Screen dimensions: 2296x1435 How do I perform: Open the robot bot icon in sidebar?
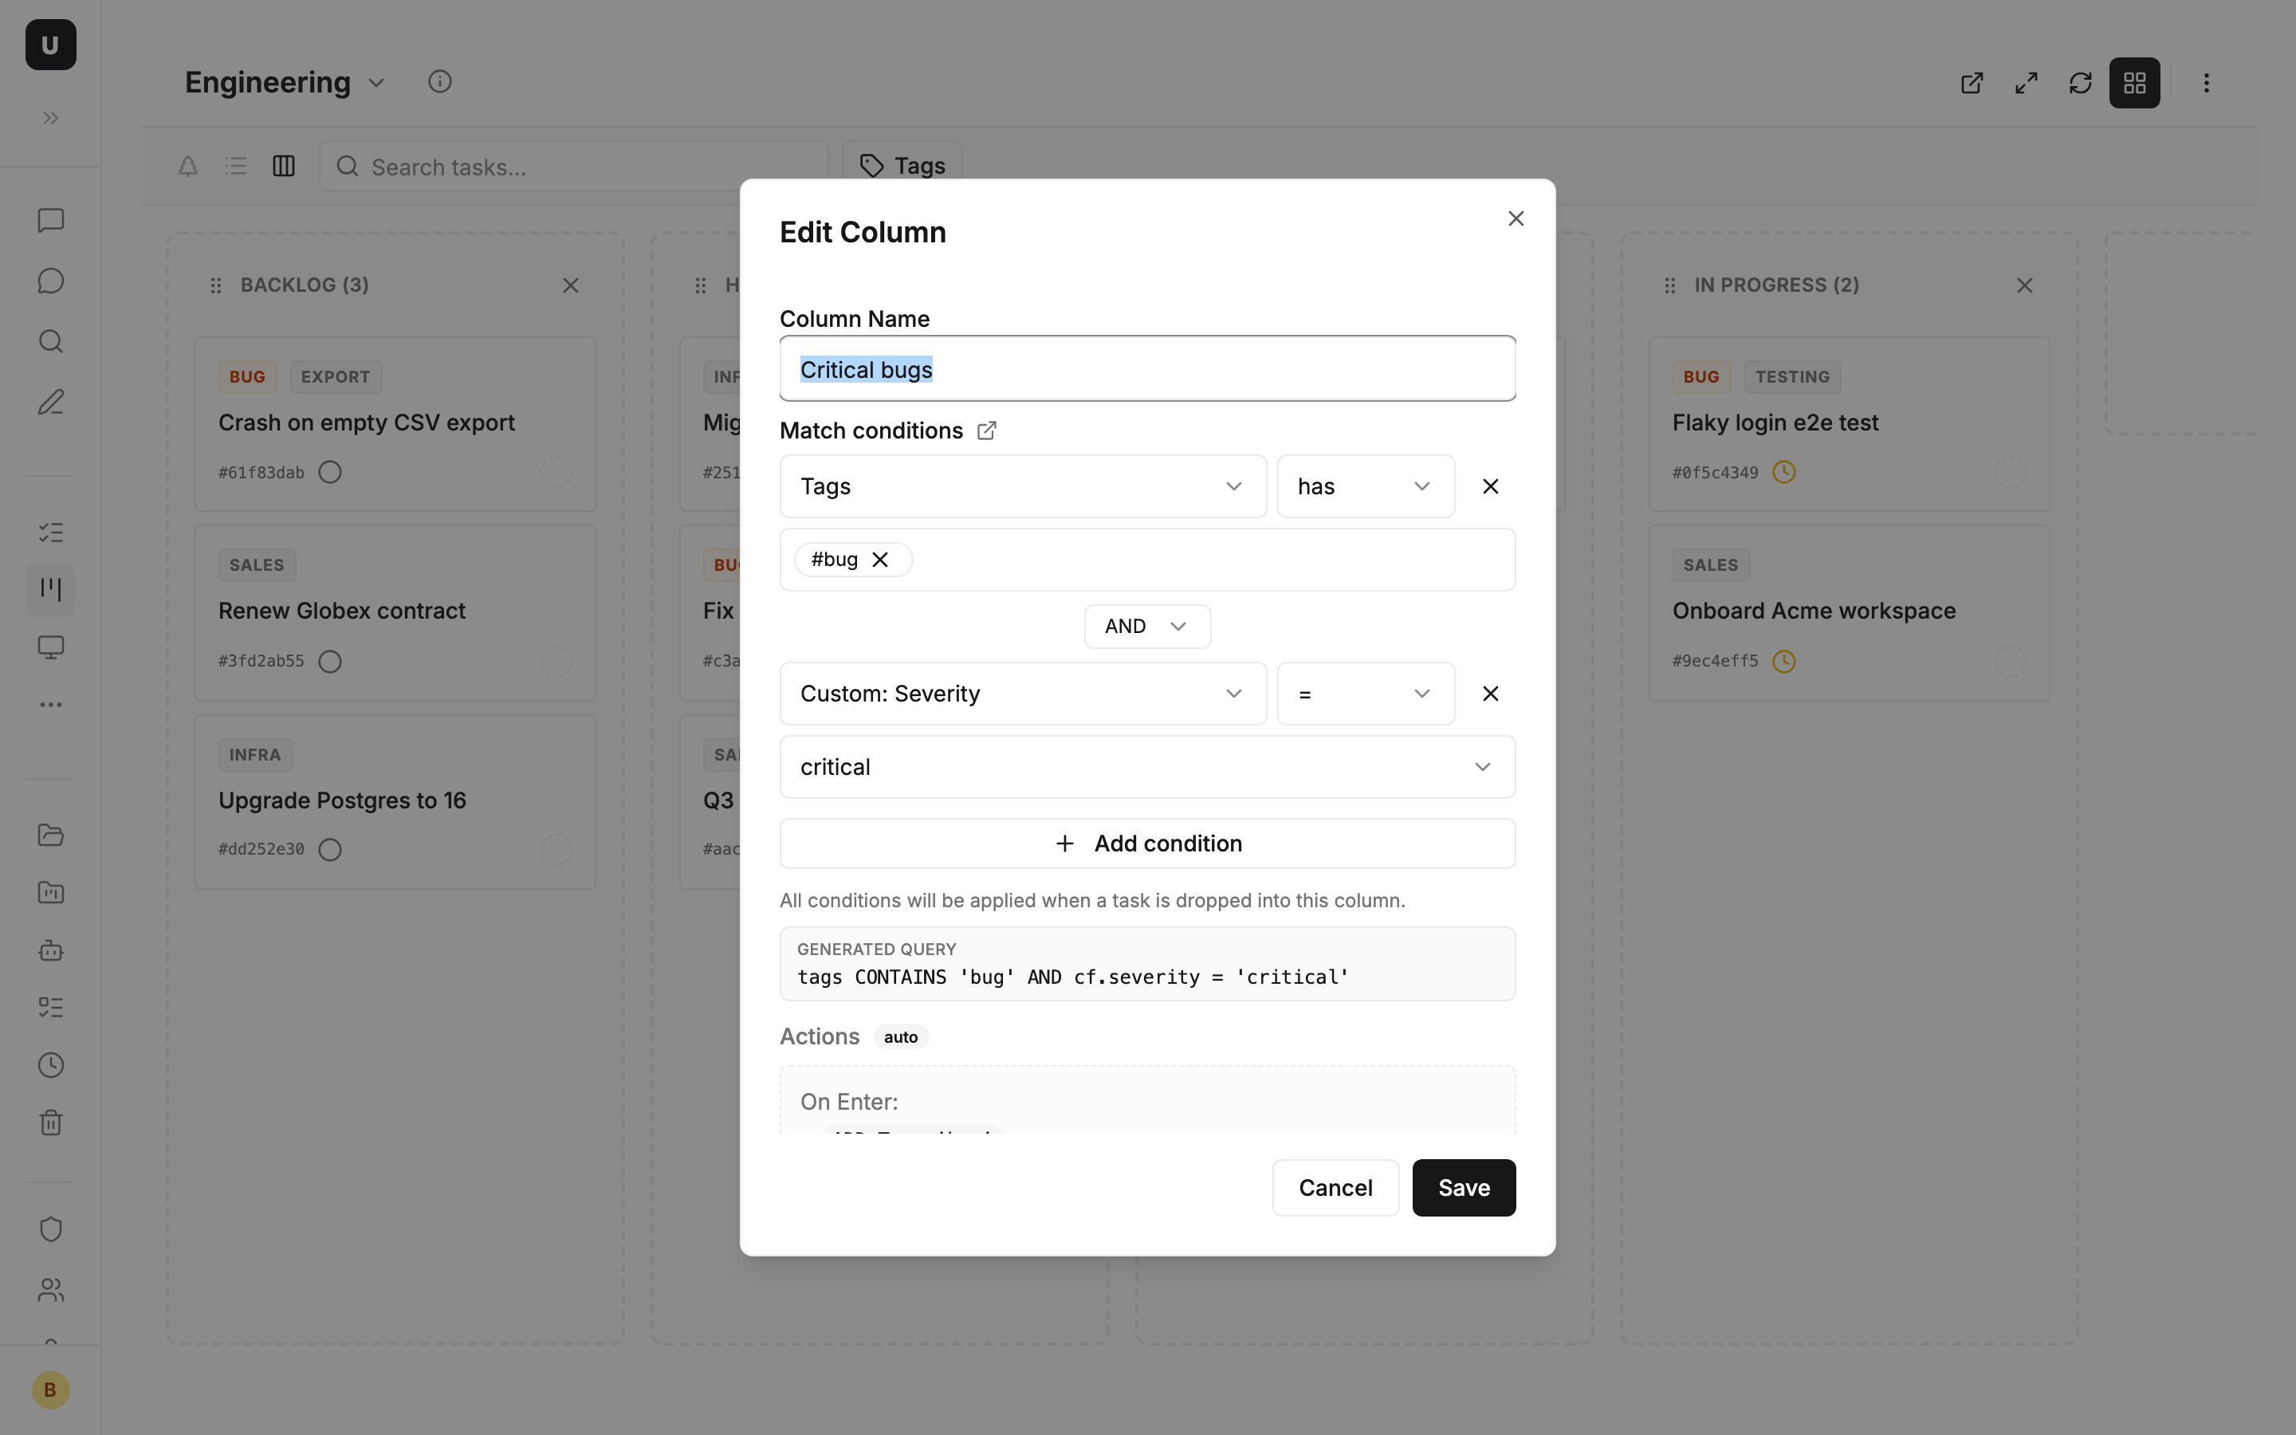[x=50, y=950]
